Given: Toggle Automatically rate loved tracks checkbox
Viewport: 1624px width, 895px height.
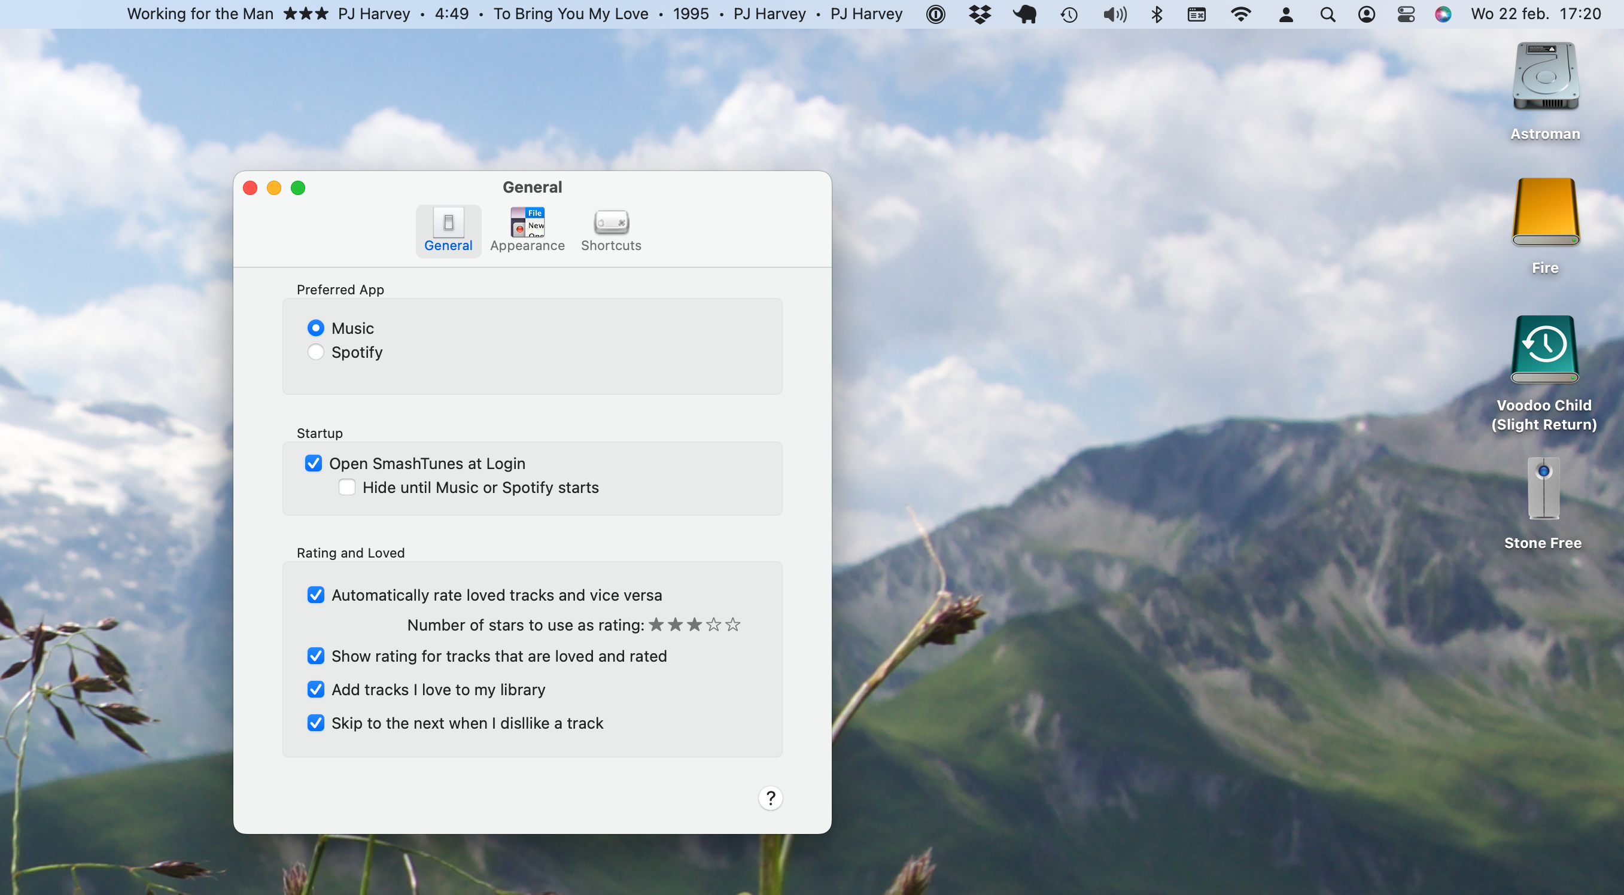Looking at the screenshot, I should click(316, 595).
